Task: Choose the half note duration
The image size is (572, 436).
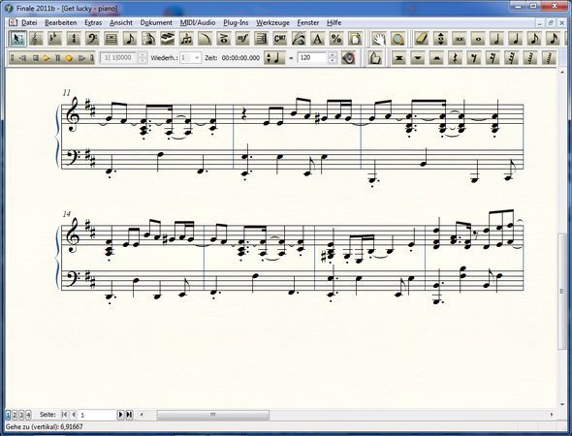Action: (496, 39)
